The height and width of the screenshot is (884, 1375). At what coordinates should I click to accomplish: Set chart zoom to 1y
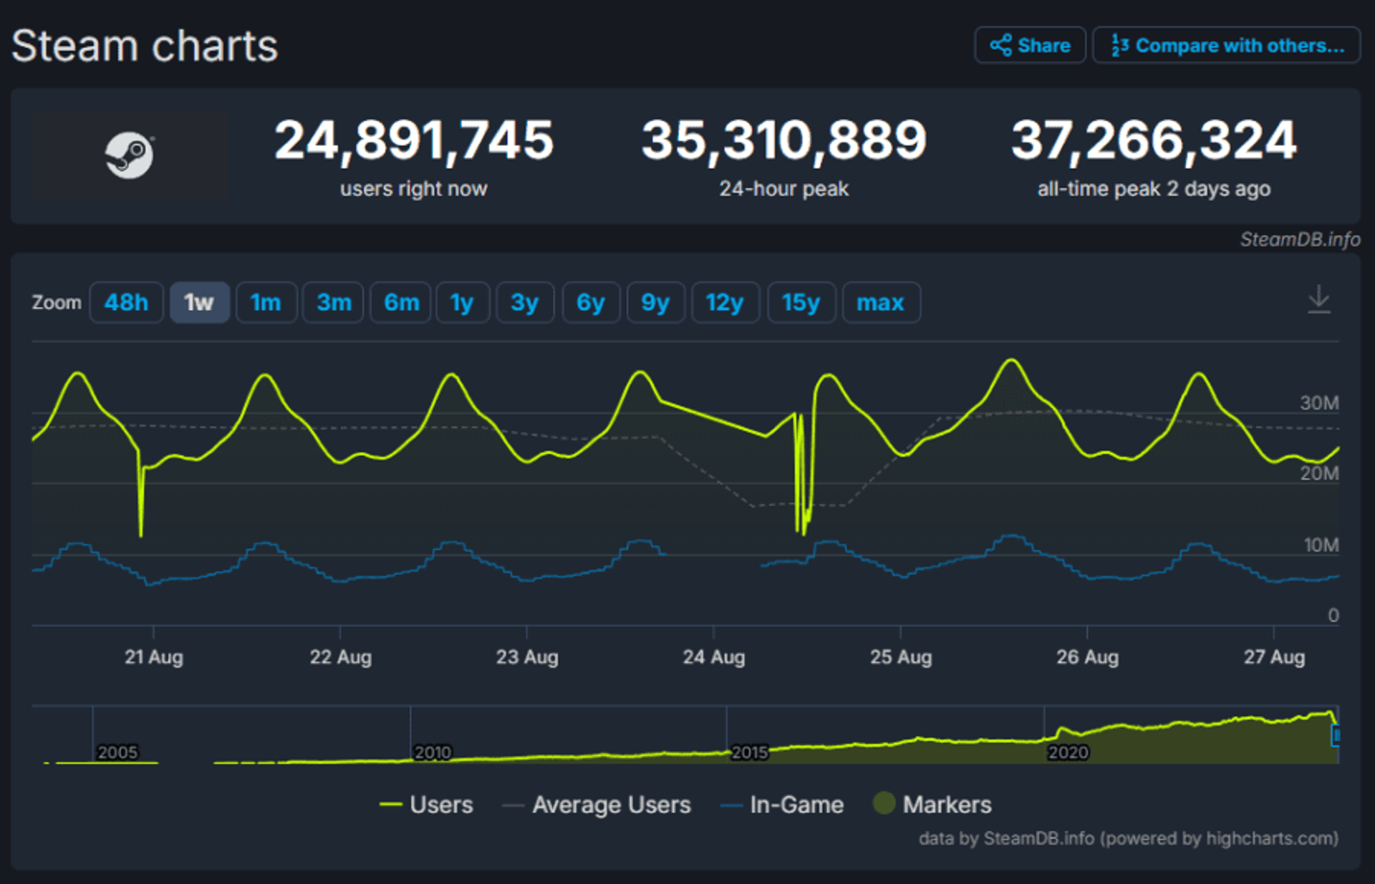tap(463, 303)
